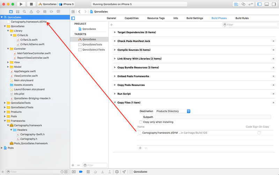Toggle the project and targets list sidebar
The width and height of the screenshot is (279, 175).
tap(73, 18)
